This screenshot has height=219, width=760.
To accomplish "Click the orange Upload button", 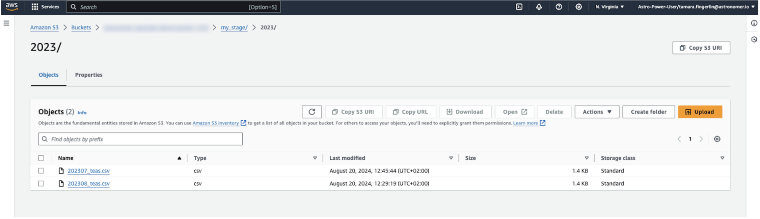I will coord(700,112).
